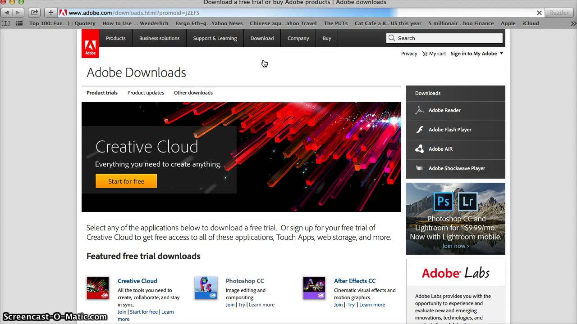The height and width of the screenshot is (324, 577).
Task: Open the iCloud bookmark
Action: [531, 23]
